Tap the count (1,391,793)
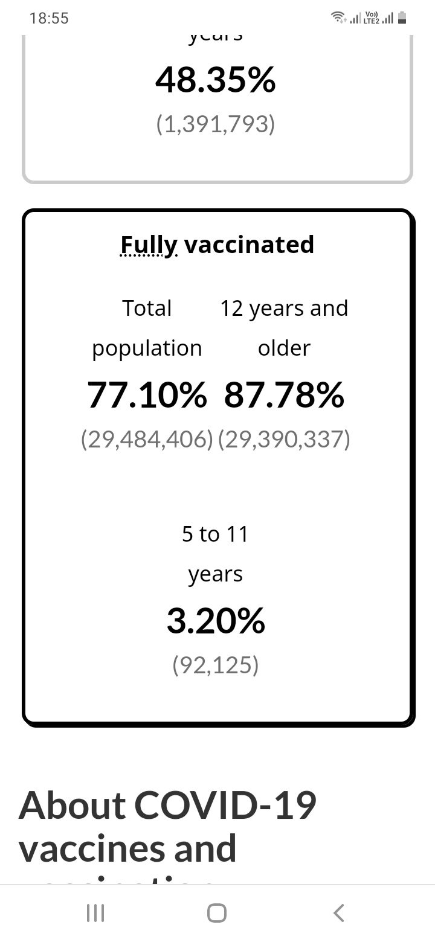 (x=216, y=124)
